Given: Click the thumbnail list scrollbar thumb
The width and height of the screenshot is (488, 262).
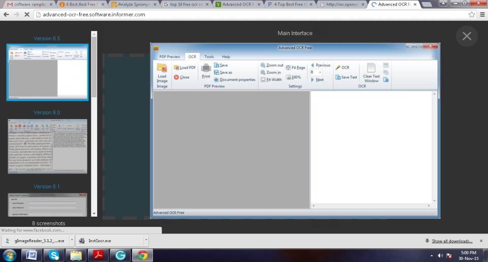Looking at the screenshot, I should point(94,66).
